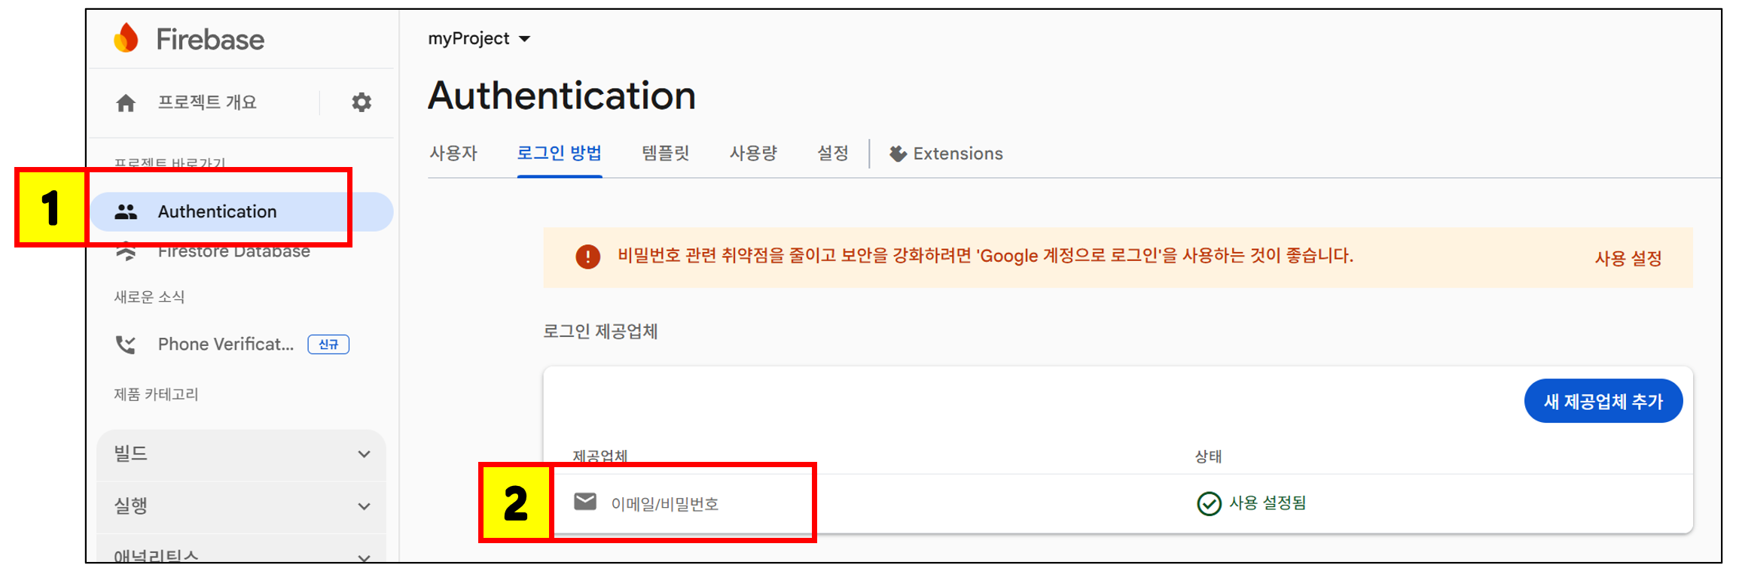Image resolution: width=1739 pixels, height=580 pixels.
Task: Click the password vulnerability warning message
Action: (x=985, y=257)
